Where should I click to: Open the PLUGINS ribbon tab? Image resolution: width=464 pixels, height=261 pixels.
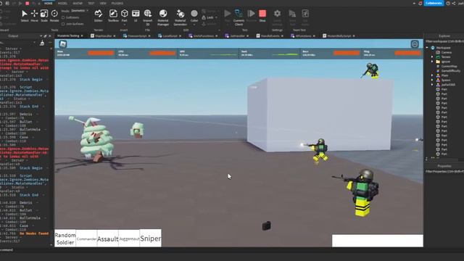click(117, 3)
